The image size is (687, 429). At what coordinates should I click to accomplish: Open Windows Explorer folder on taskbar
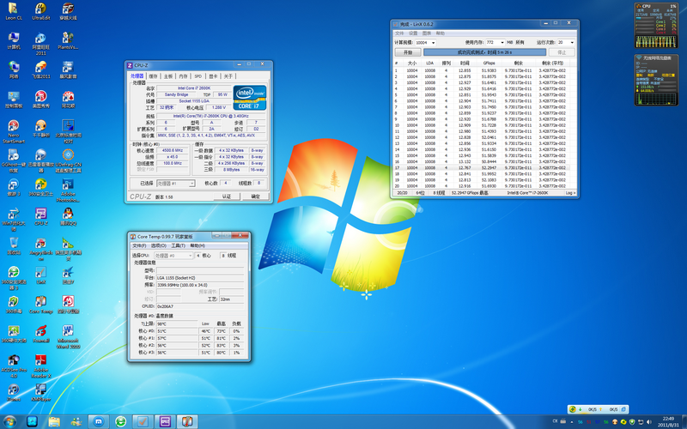point(54,421)
